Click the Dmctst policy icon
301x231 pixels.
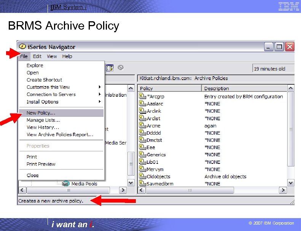142,140
